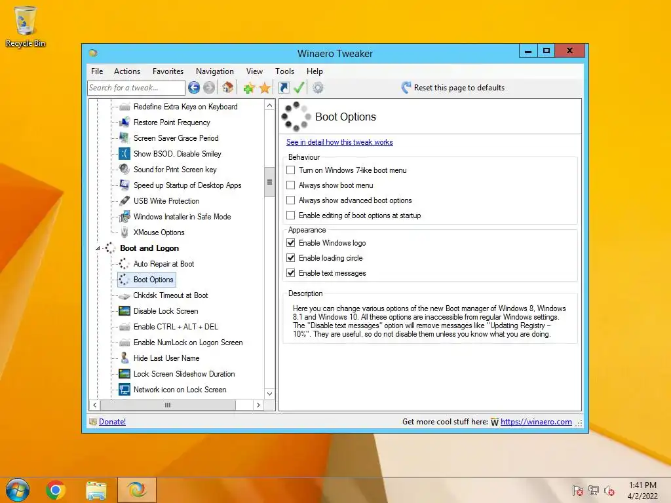
Task: Click the horizontal scroll right arrow
Action: click(258, 405)
